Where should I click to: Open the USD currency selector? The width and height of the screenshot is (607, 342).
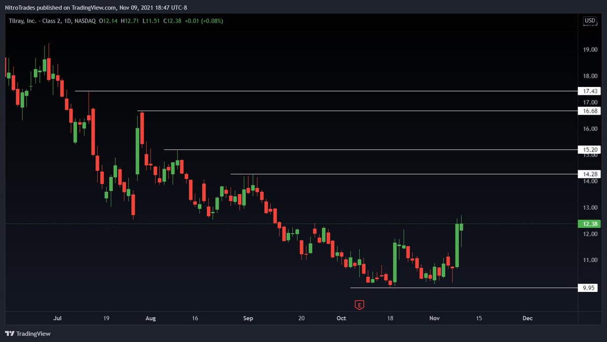coord(590,21)
